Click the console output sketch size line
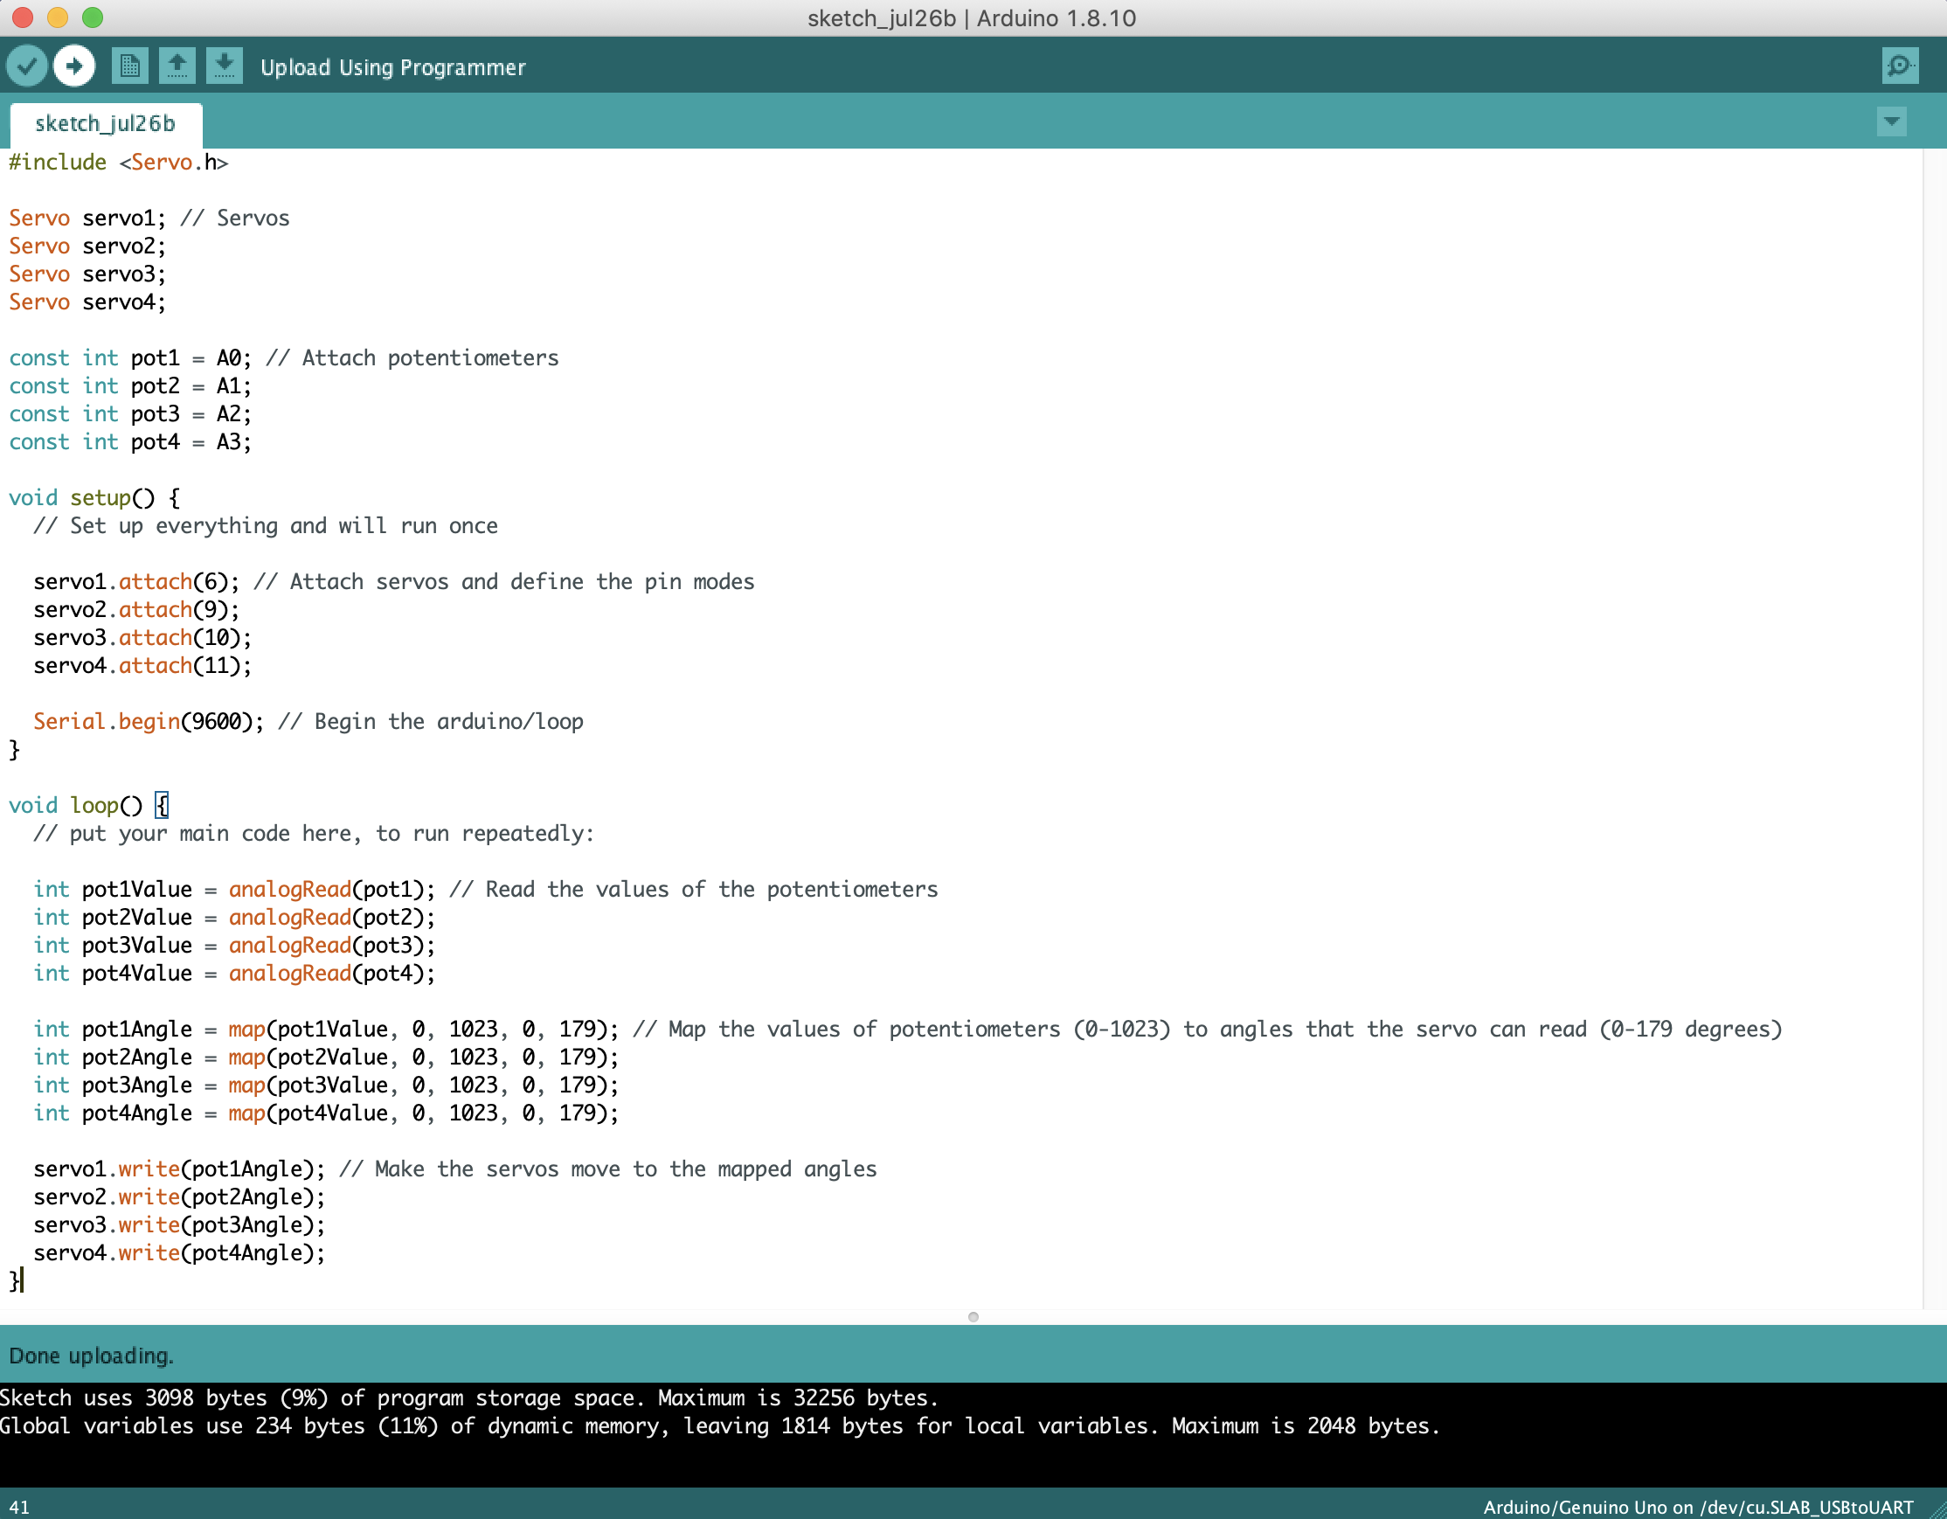Screen dimensions: 1947x1519 click(469, 1398)
